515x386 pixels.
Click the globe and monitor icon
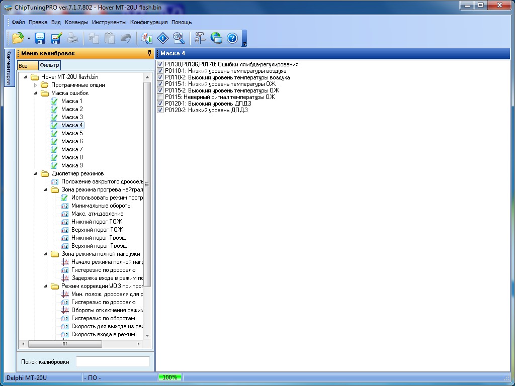click(x=216, y=38)
